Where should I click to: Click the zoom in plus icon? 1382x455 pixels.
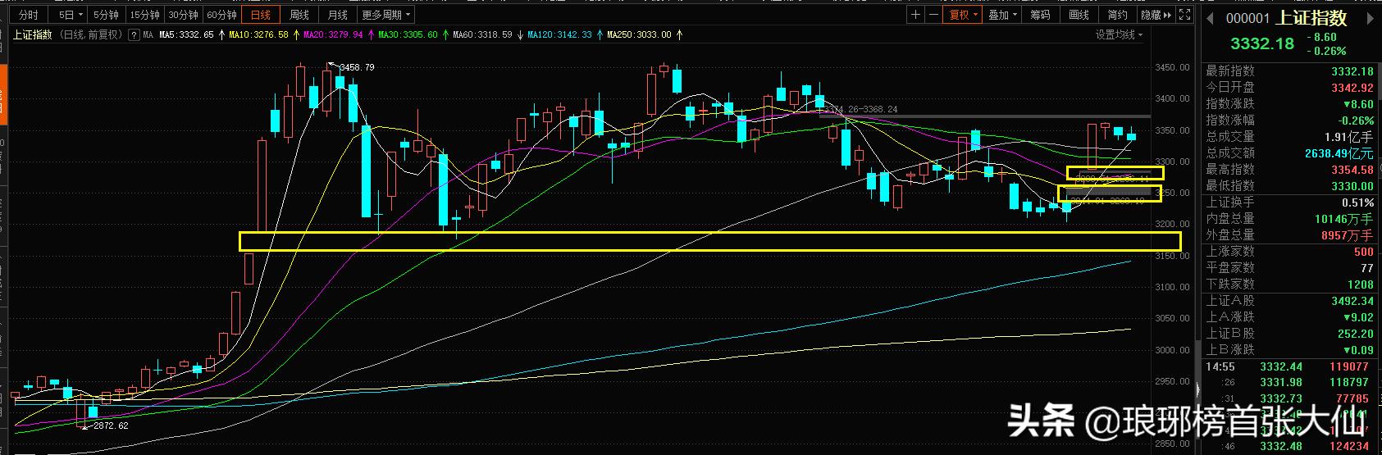[915, 15]
